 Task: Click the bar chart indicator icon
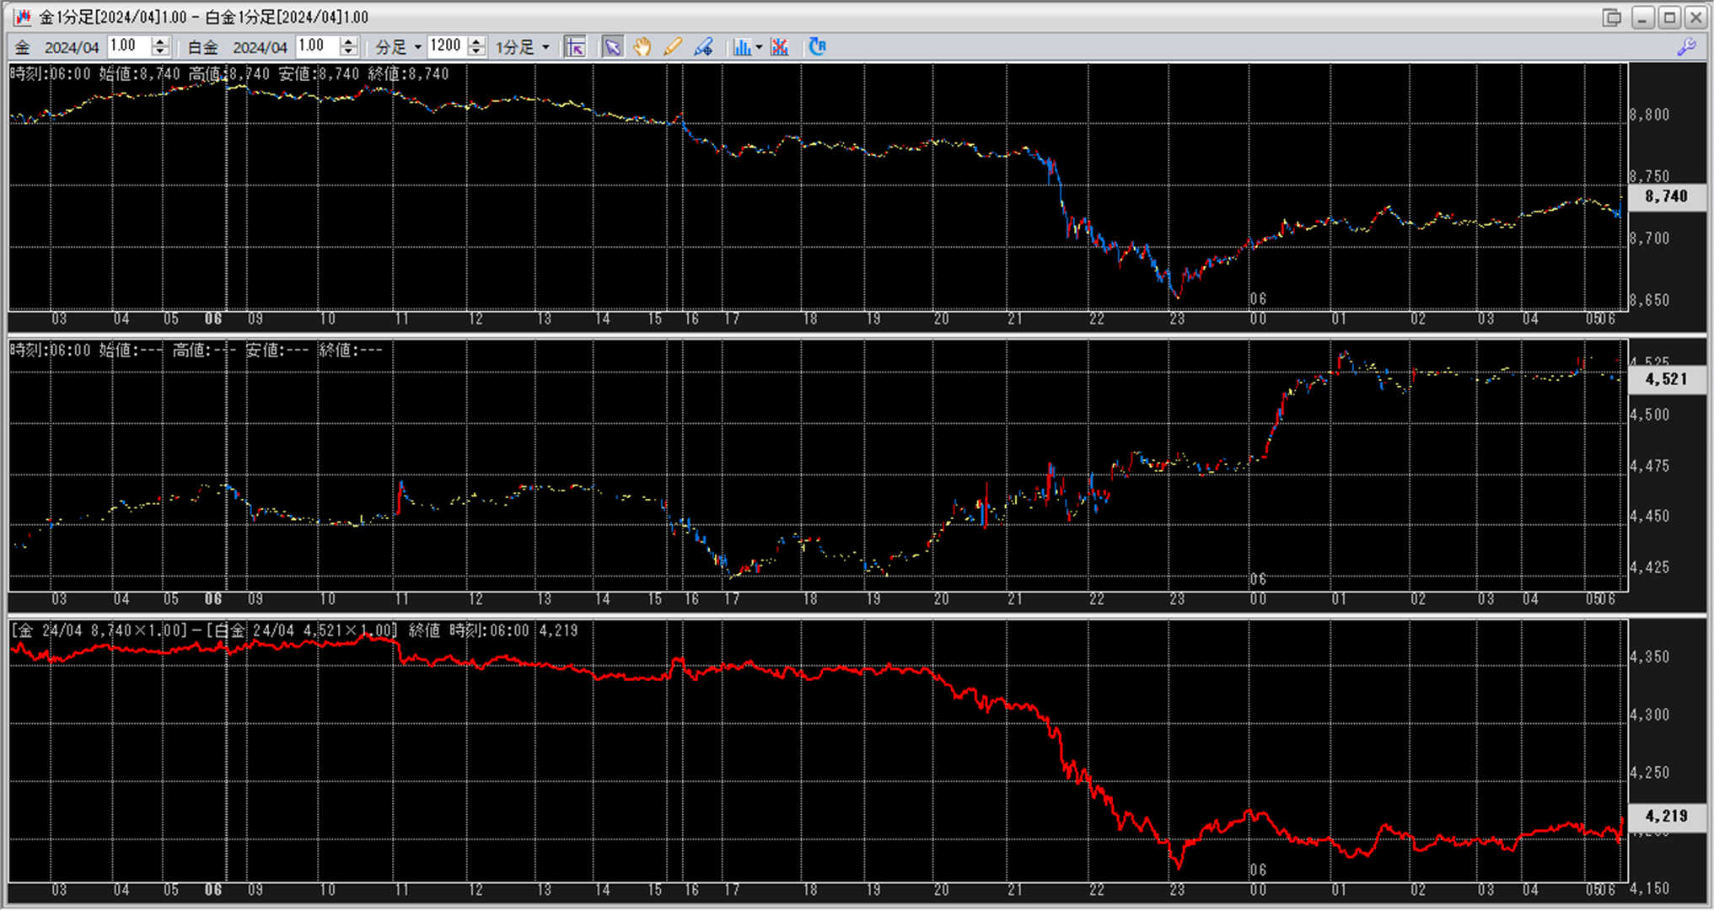tap(741, 47)
